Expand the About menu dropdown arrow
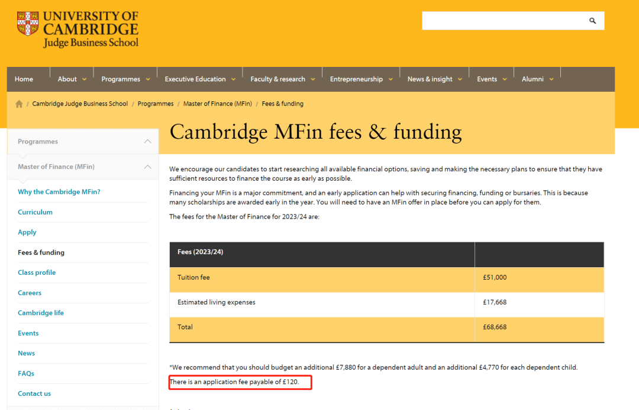The height and width of the screenshot is (410, 639). click(84, 79)
